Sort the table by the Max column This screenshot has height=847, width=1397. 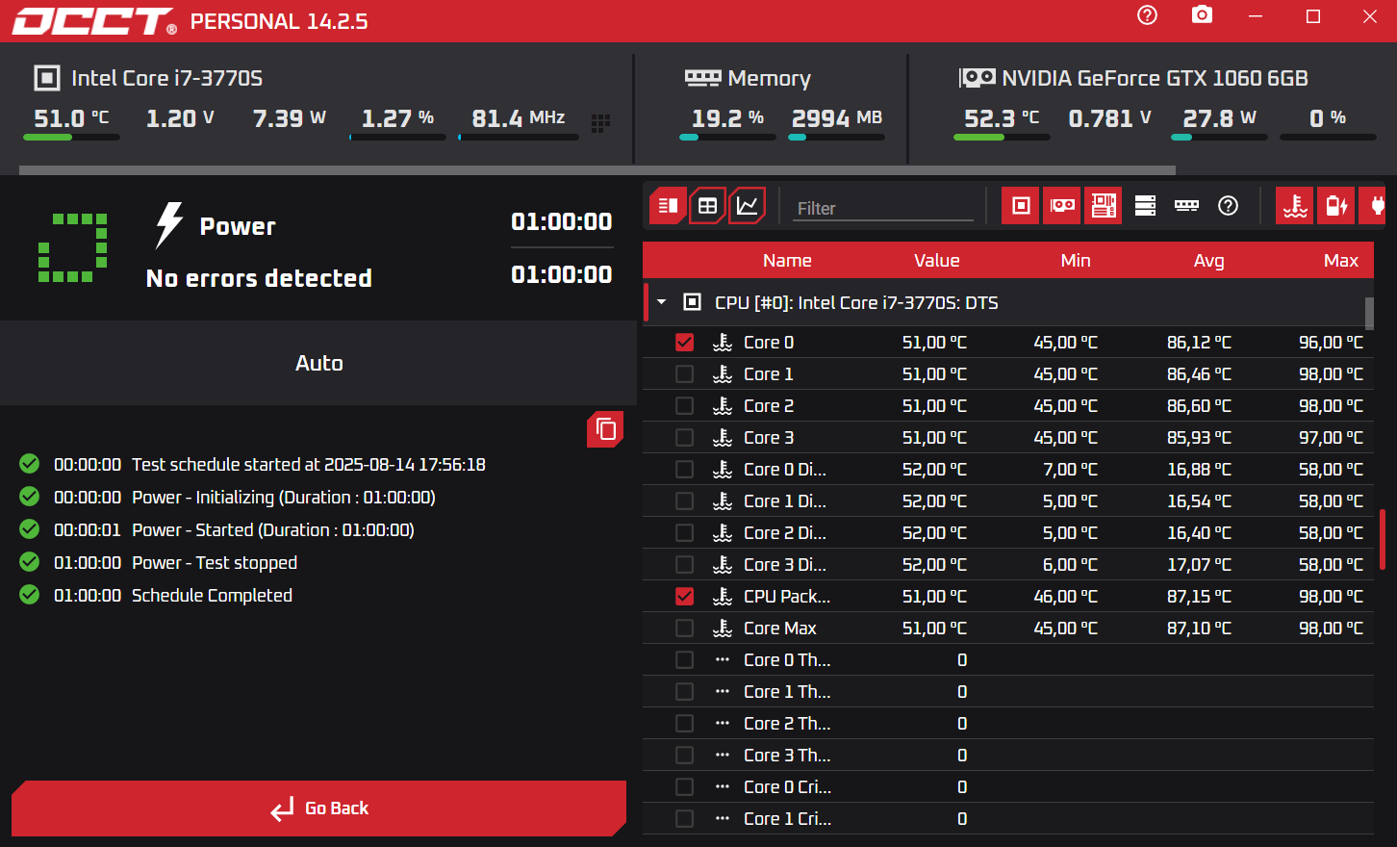click(x=1340, y=260)
